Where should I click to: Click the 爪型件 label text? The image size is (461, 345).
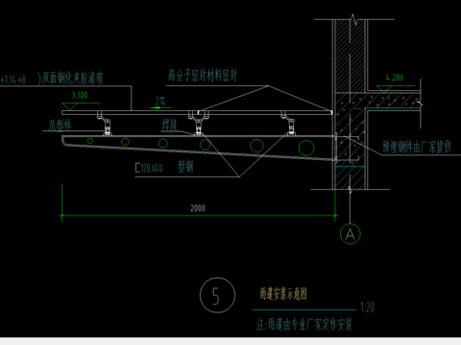pyautogui.click(x=60, y=125)
